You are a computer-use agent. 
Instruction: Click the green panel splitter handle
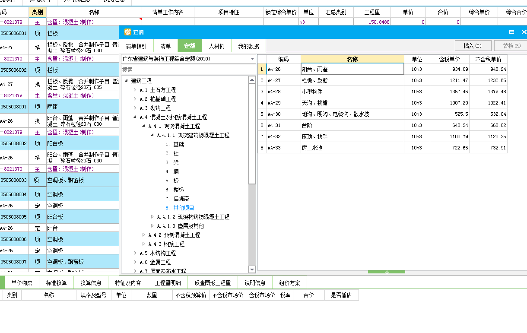point(387,272)
